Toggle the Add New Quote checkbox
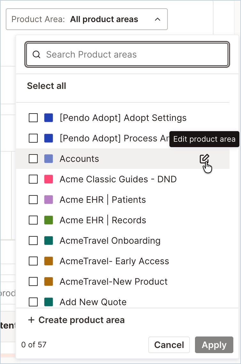This screenshot has height=364, width=241. pos(33,302)
